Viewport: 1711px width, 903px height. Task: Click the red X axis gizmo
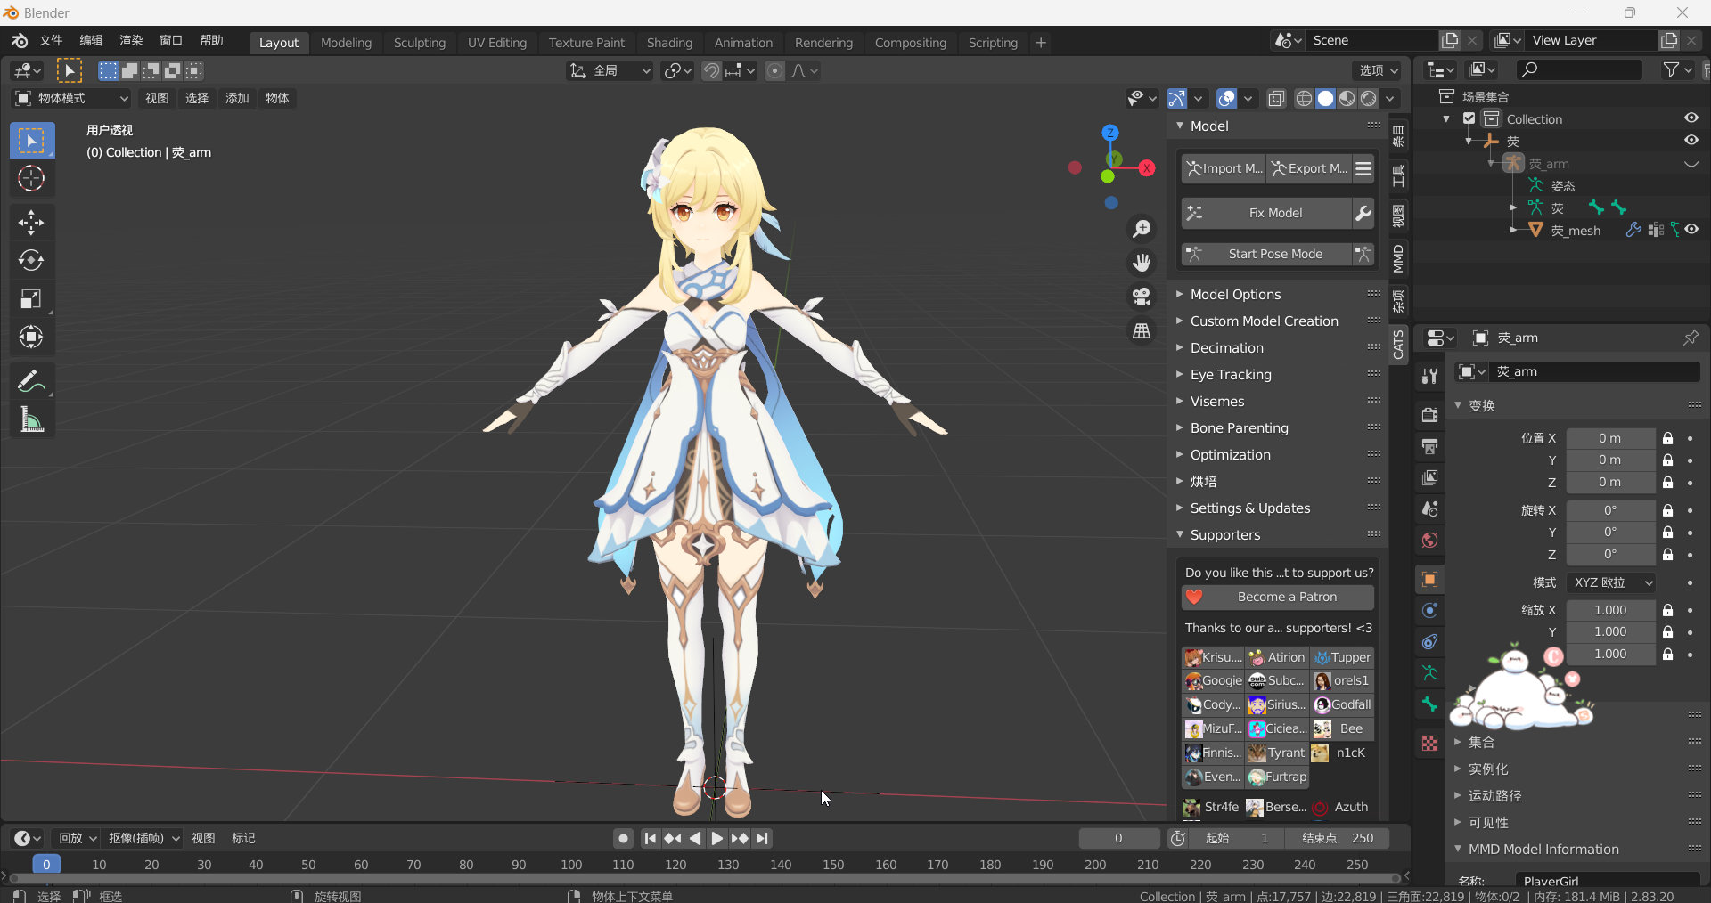[1147, 167]
